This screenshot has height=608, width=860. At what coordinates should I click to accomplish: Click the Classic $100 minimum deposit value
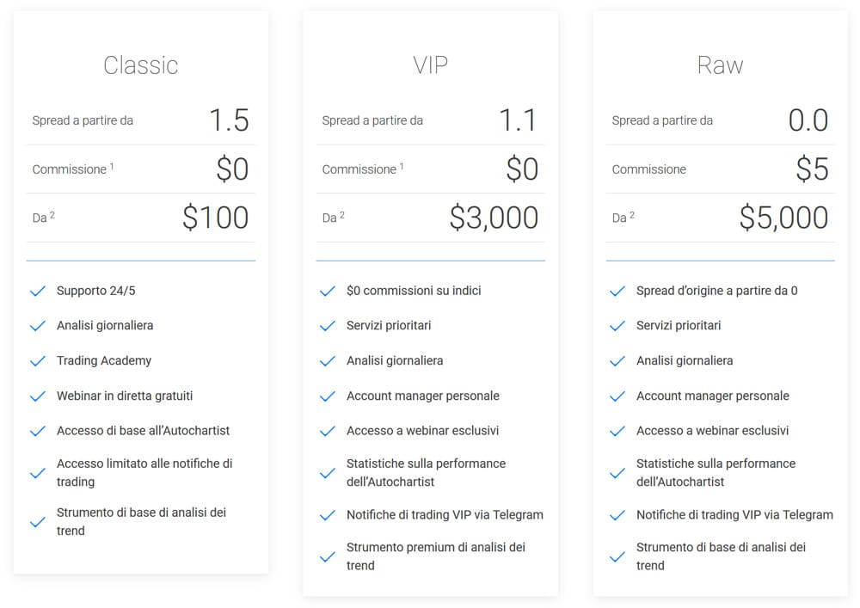[x=216, y=218]
